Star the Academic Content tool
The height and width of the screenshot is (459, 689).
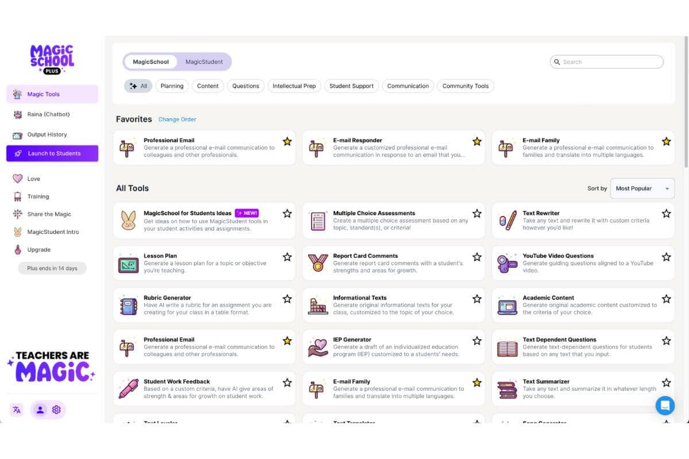666,299
